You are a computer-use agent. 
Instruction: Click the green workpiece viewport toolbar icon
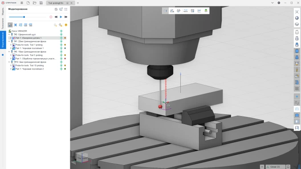[x=206, y=11]
